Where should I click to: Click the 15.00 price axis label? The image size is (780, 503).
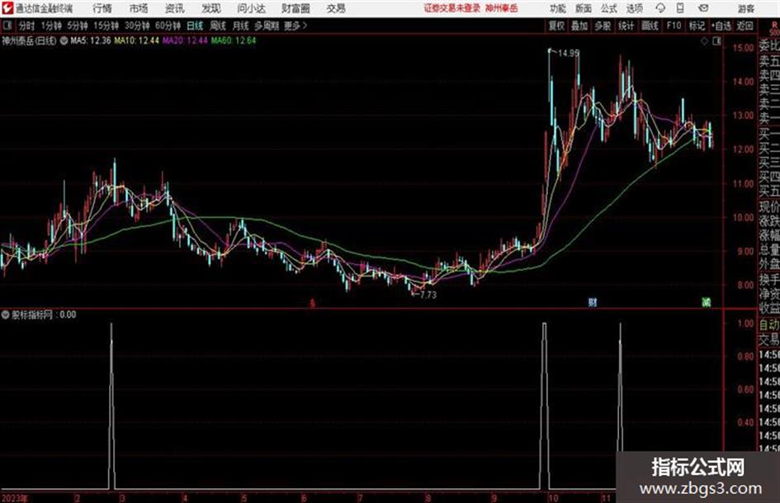pos(743,48)
